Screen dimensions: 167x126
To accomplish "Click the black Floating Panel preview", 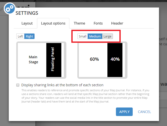I will coord(54,60).
